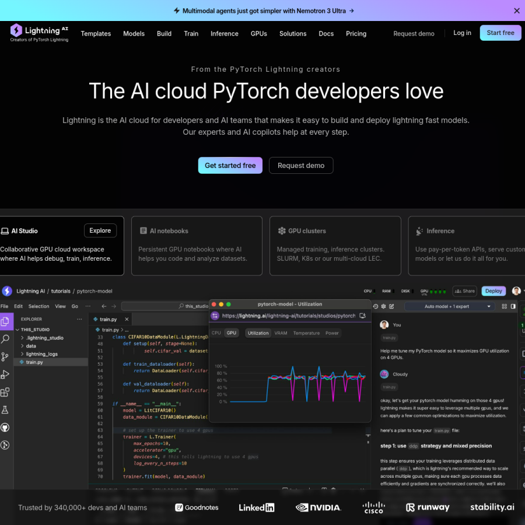Select the Inference product card
525x525 pixels.
click(467, 246)
